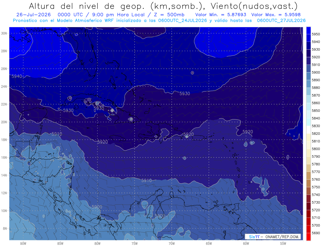Click the 65W longitude axis label
Screen dimensions: 321x247
click(x=209, y=244)
